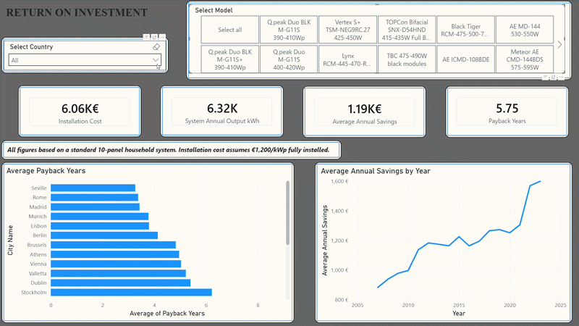This screenshot has width=579, height=326.
Task: Show next models with right chevron arrow
Action: click(x=559, y=44)
